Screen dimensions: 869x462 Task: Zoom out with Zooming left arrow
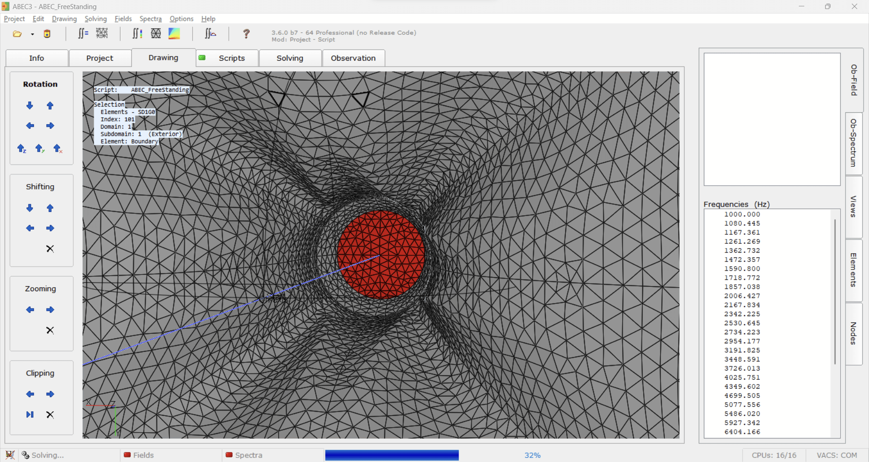pyautogui.click(x=30, y=310)
